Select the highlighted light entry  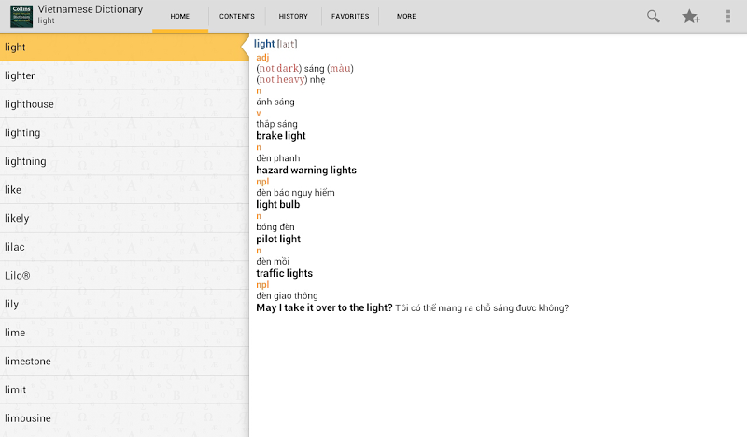point(124,48)
